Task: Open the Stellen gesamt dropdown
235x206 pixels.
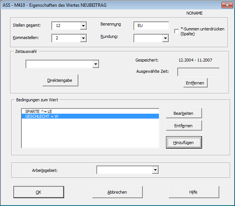Action: tap(83, 26)
